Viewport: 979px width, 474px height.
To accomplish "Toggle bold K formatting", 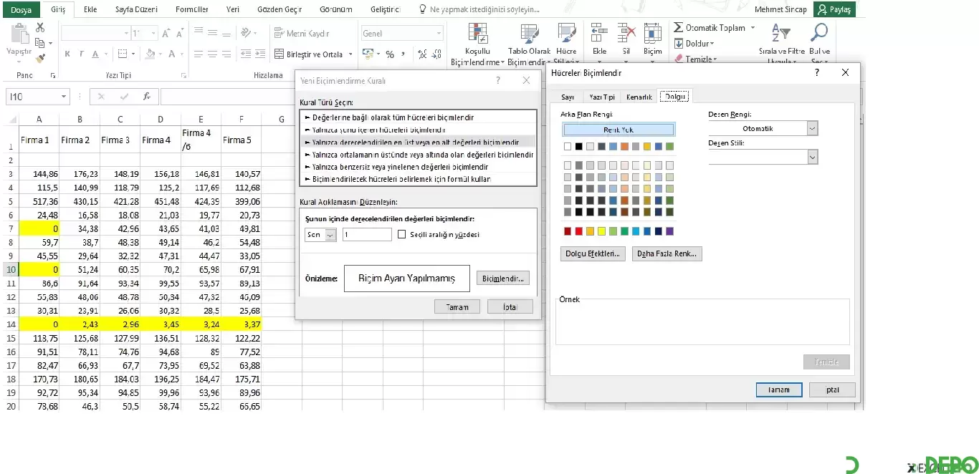I will [x=67, y=54].
